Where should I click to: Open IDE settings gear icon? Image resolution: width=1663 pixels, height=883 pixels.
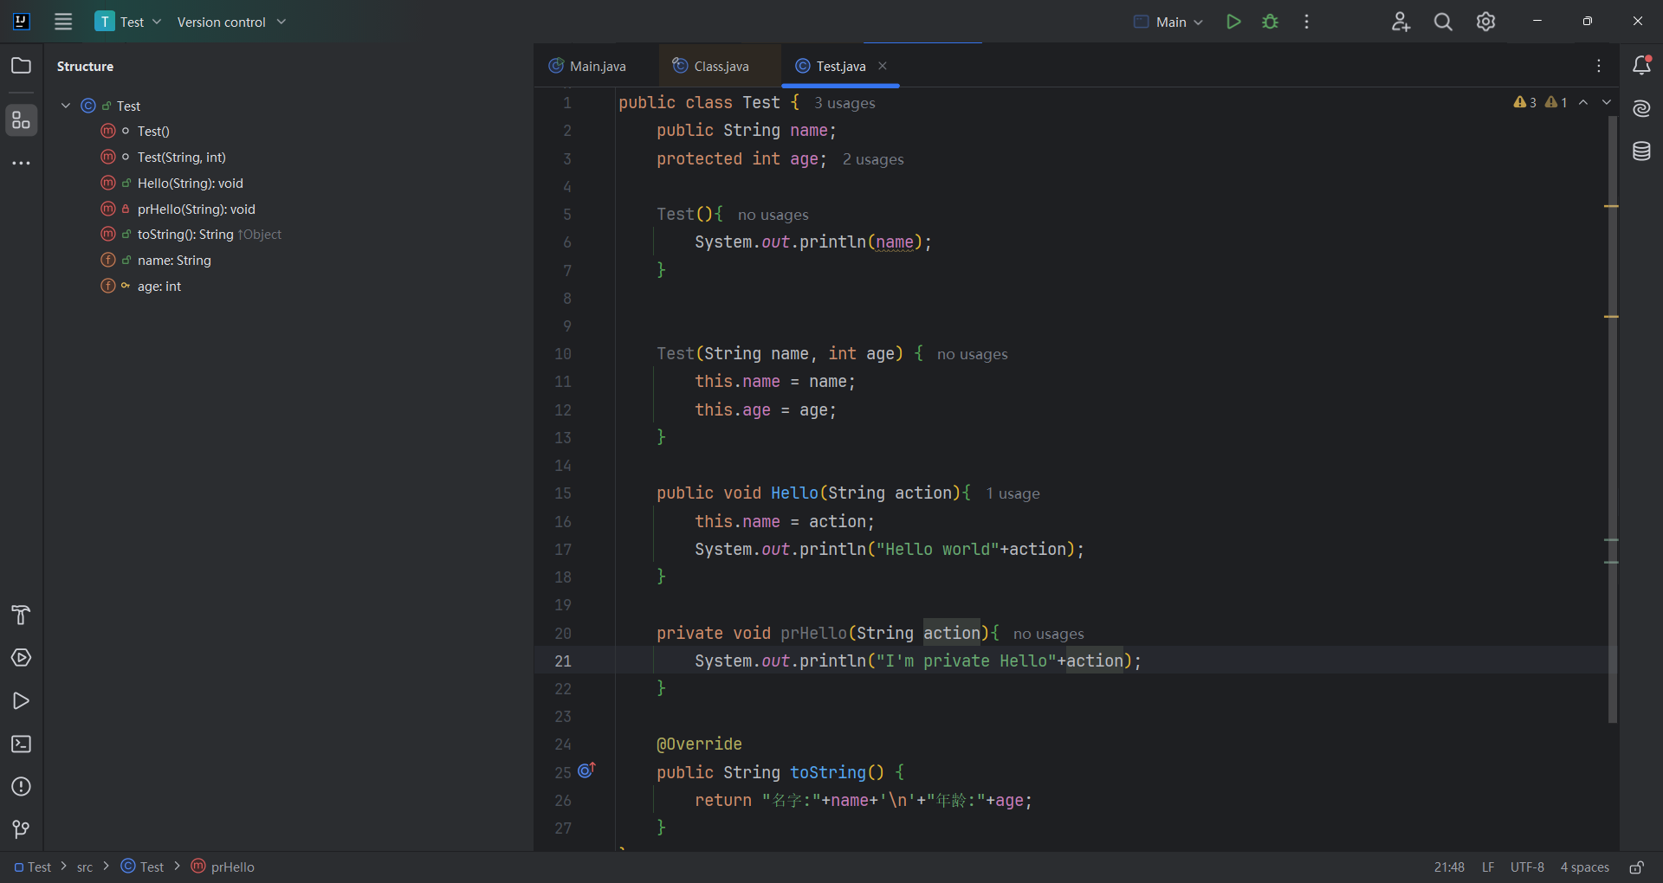pyautogui.click(x=1485, y=22)
